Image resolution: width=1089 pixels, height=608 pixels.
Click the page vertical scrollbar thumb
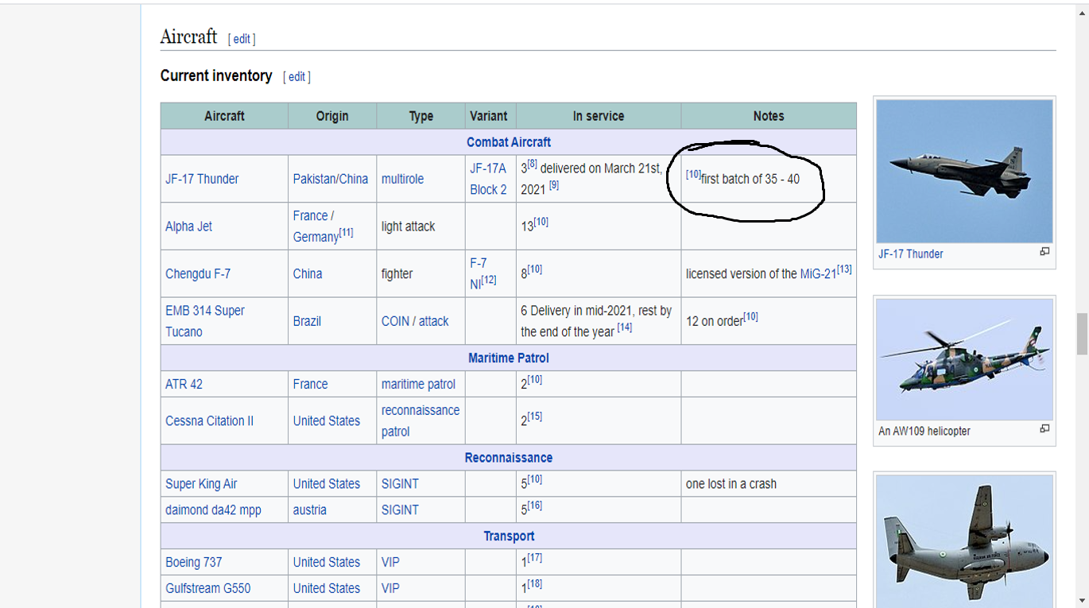(1082, 334)
